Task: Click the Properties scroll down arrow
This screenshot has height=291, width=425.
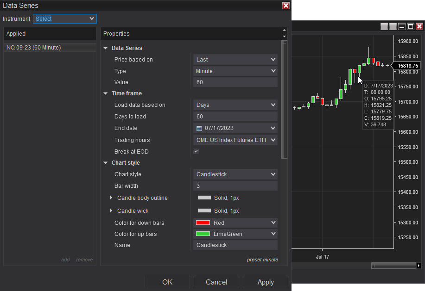Action: pos(284,37)
